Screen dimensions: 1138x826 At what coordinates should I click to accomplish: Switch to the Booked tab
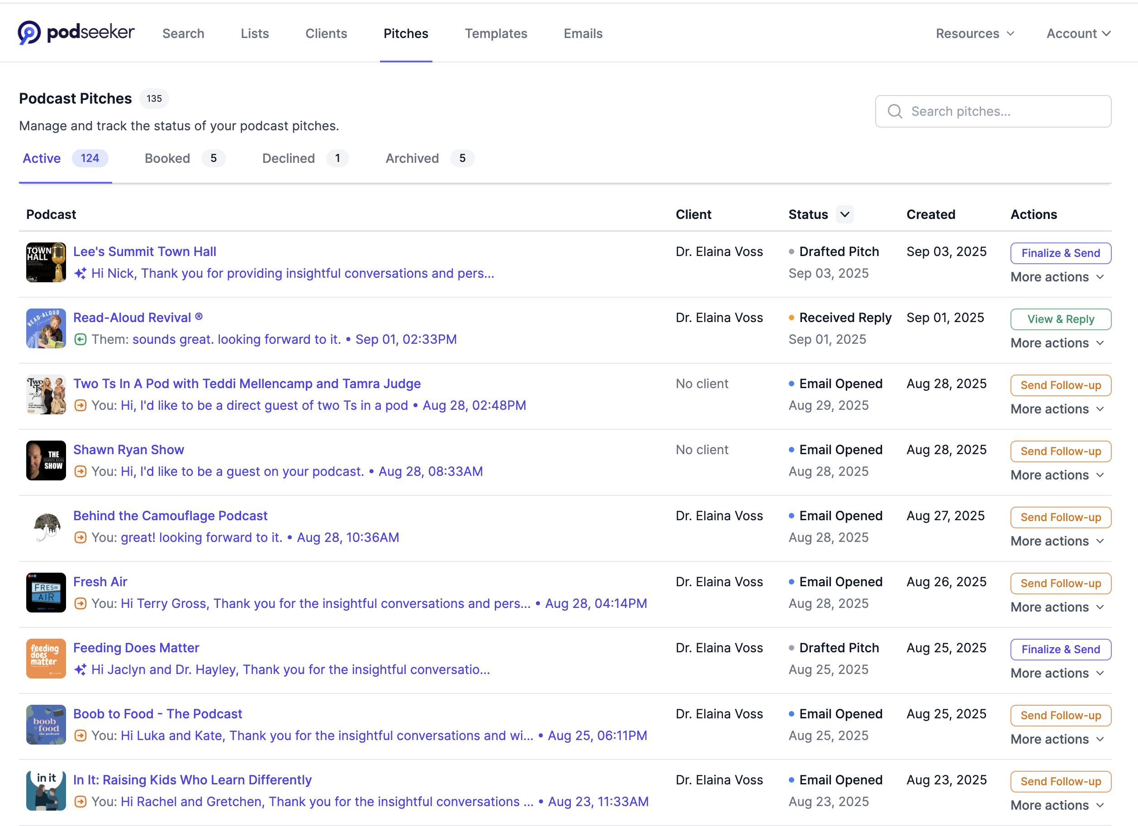[185, 159]
